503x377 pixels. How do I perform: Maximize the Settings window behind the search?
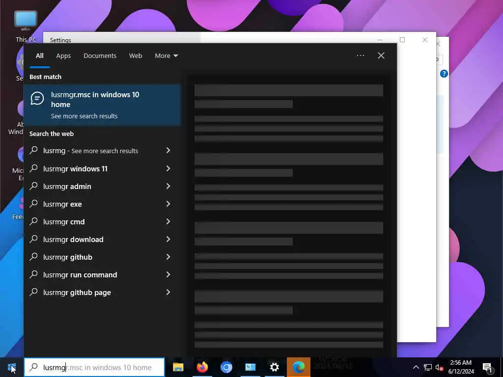pos(402,40)
